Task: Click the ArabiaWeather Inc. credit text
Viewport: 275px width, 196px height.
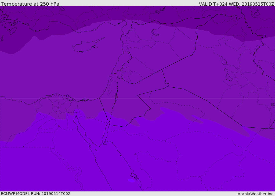Action: coord(256,194)
